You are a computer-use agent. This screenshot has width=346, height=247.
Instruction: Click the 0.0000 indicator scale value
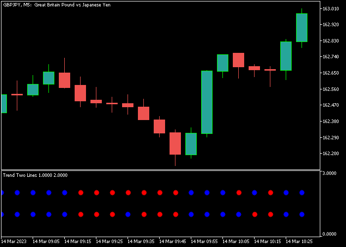coord(329,234)
